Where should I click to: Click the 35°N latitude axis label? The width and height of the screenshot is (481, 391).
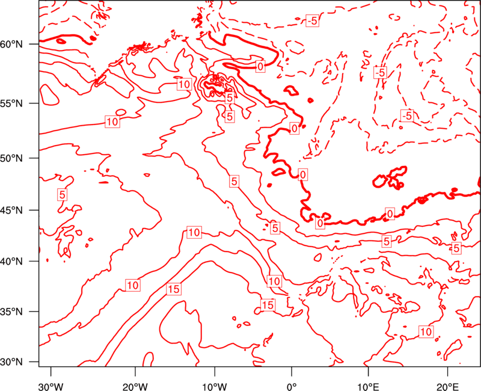[11, 312]
